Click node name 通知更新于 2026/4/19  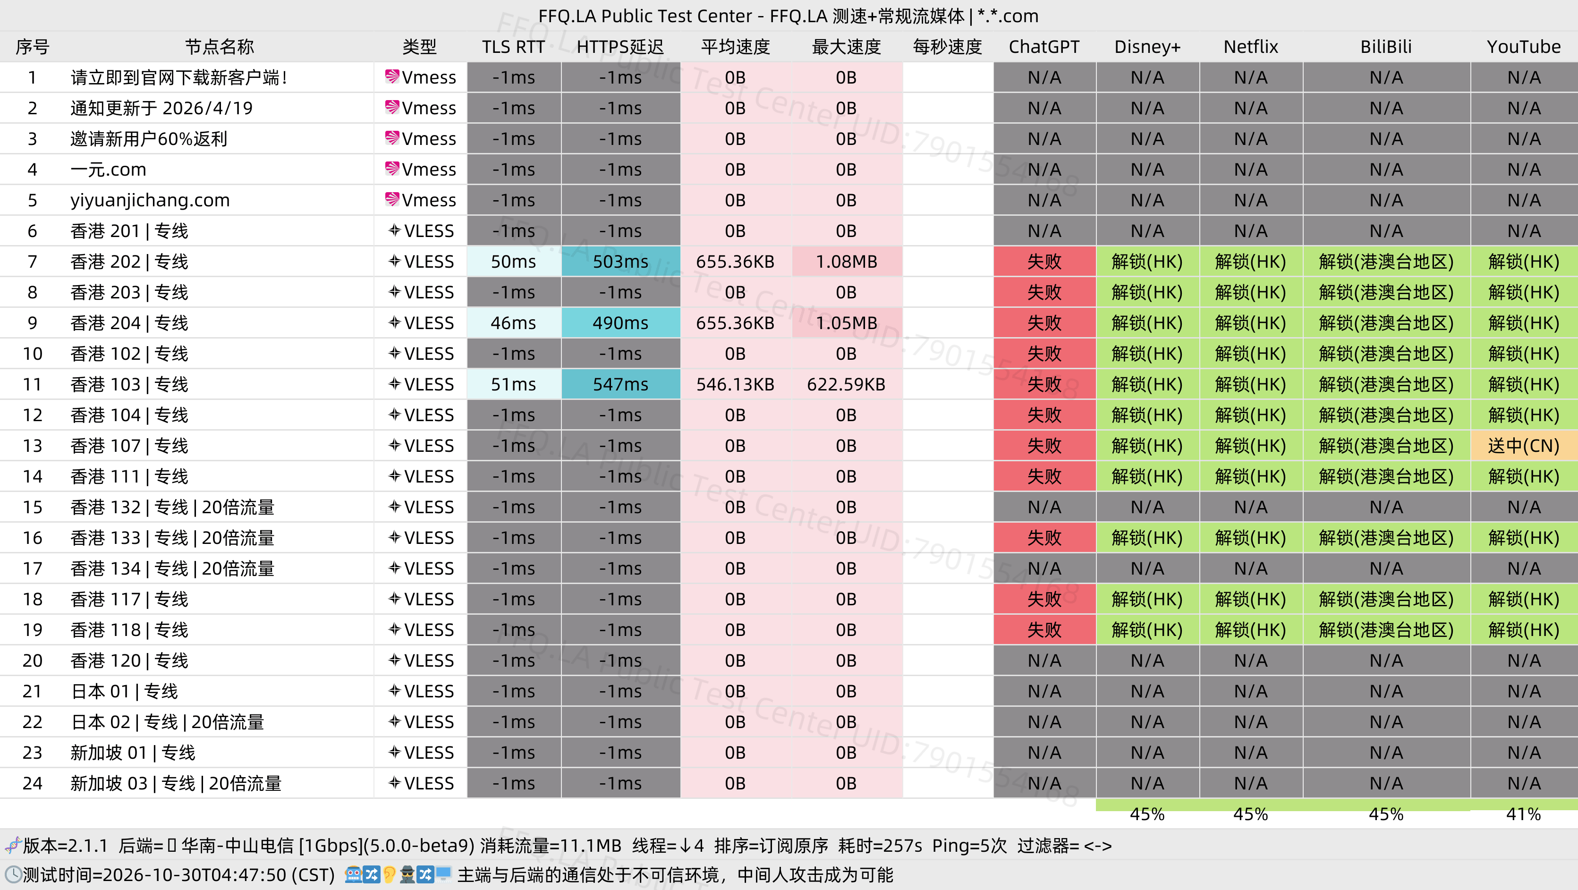(x=161, y=108)
